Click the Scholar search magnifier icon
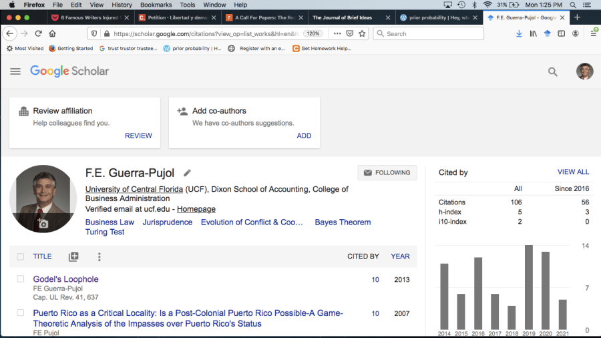 [552, 72]
